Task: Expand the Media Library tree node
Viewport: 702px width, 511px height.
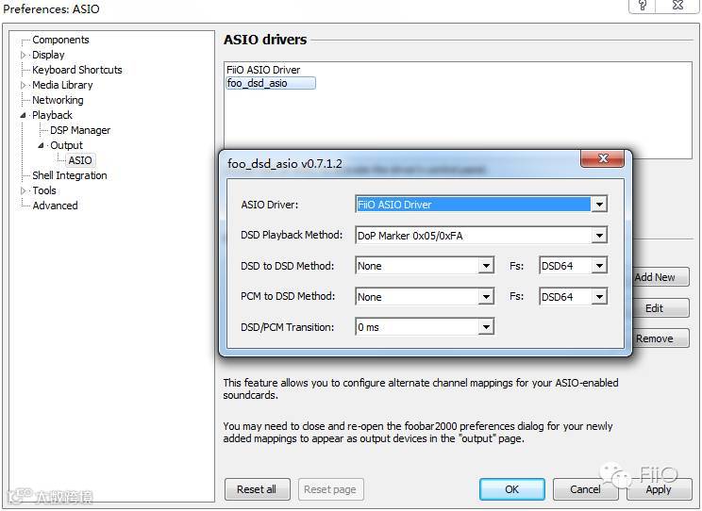Action: [24, 85]
